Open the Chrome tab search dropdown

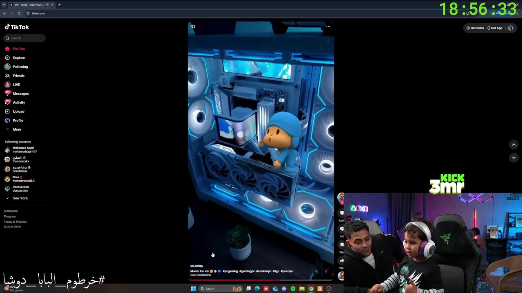point(4,4)
